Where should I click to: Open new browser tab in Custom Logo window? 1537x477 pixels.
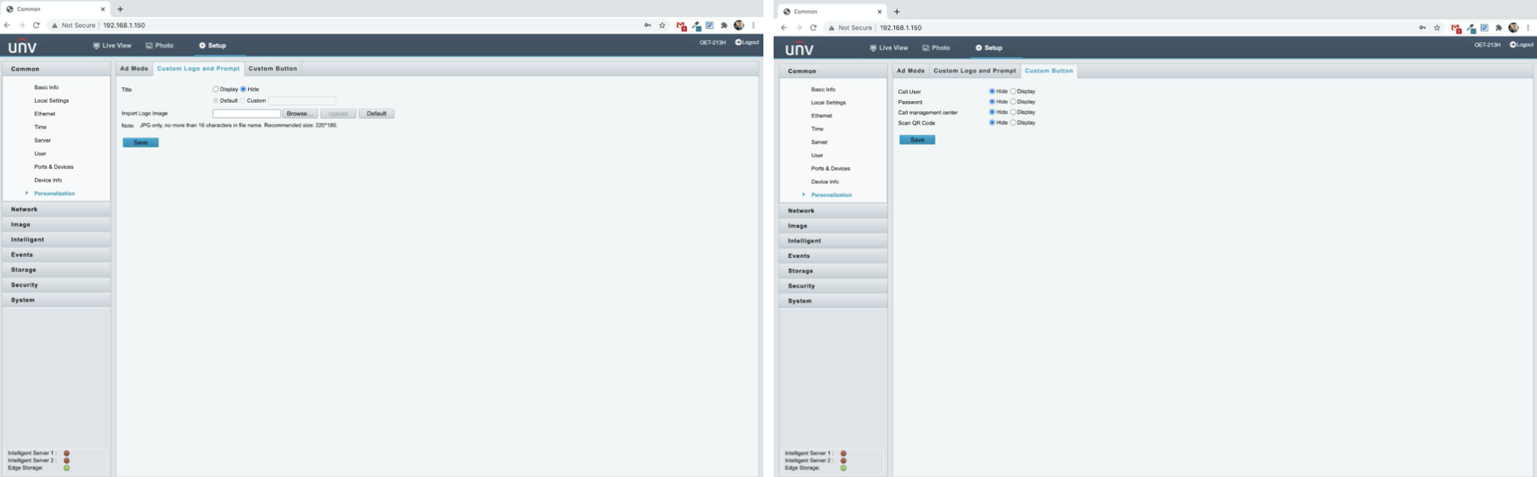click(x=120, y=9)
